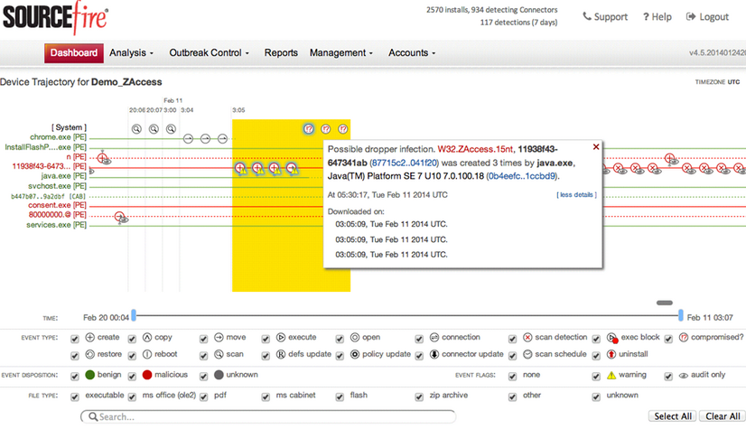Click the audit only eye icon

[x=684, y=375]
